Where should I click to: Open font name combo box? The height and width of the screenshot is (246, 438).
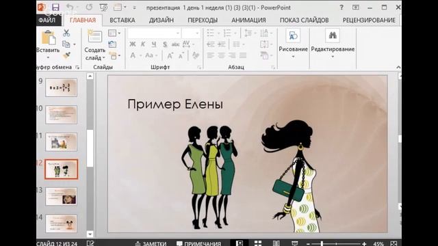[154, 33]
